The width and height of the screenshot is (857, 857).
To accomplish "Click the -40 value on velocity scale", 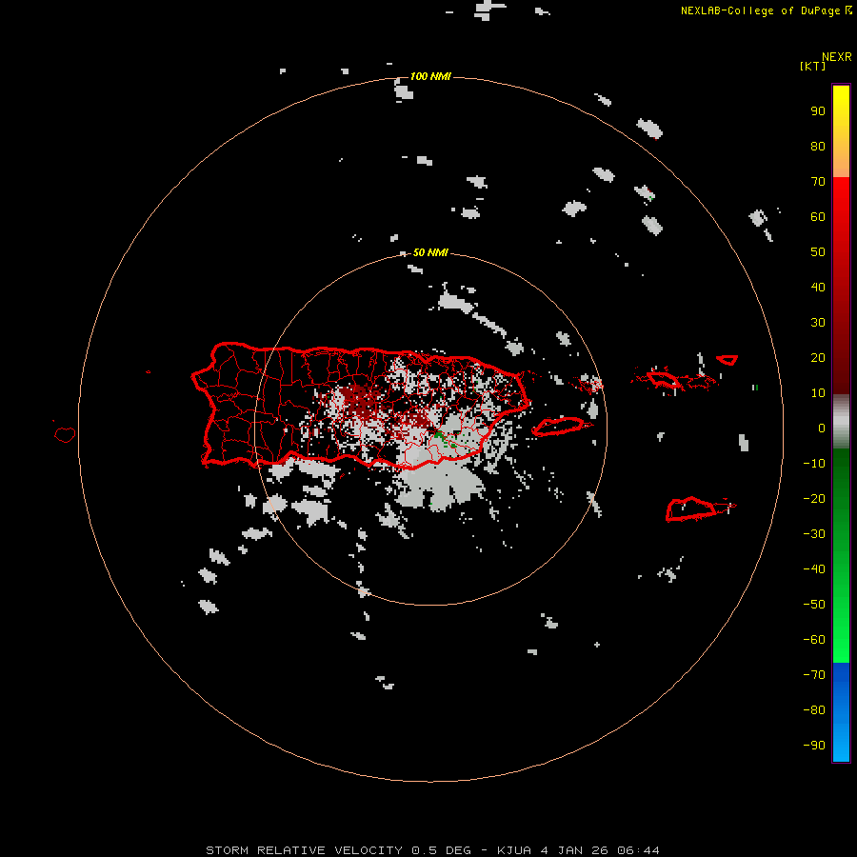I will point(814,569).
